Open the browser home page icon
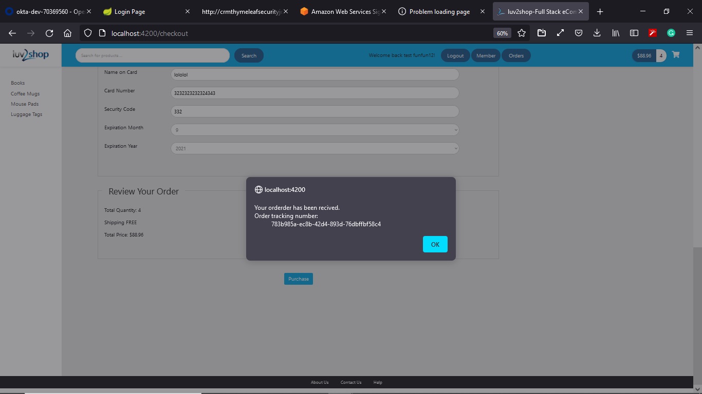 coord(68,33)
